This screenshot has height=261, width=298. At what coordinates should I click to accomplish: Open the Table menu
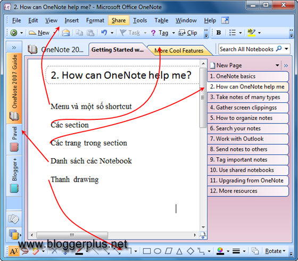(161, 20)
